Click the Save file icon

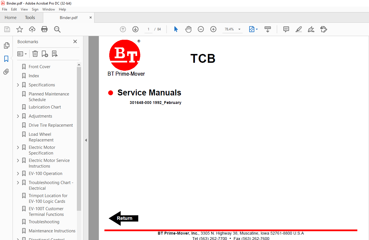coord(7,29)
